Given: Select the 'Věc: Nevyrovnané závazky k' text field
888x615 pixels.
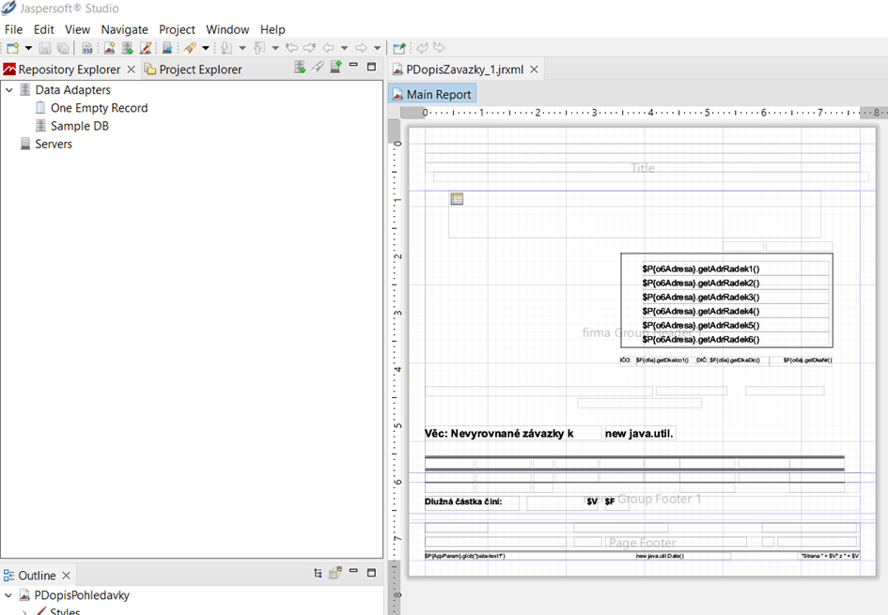Looking at the screenshot, I should click(498, 433).
